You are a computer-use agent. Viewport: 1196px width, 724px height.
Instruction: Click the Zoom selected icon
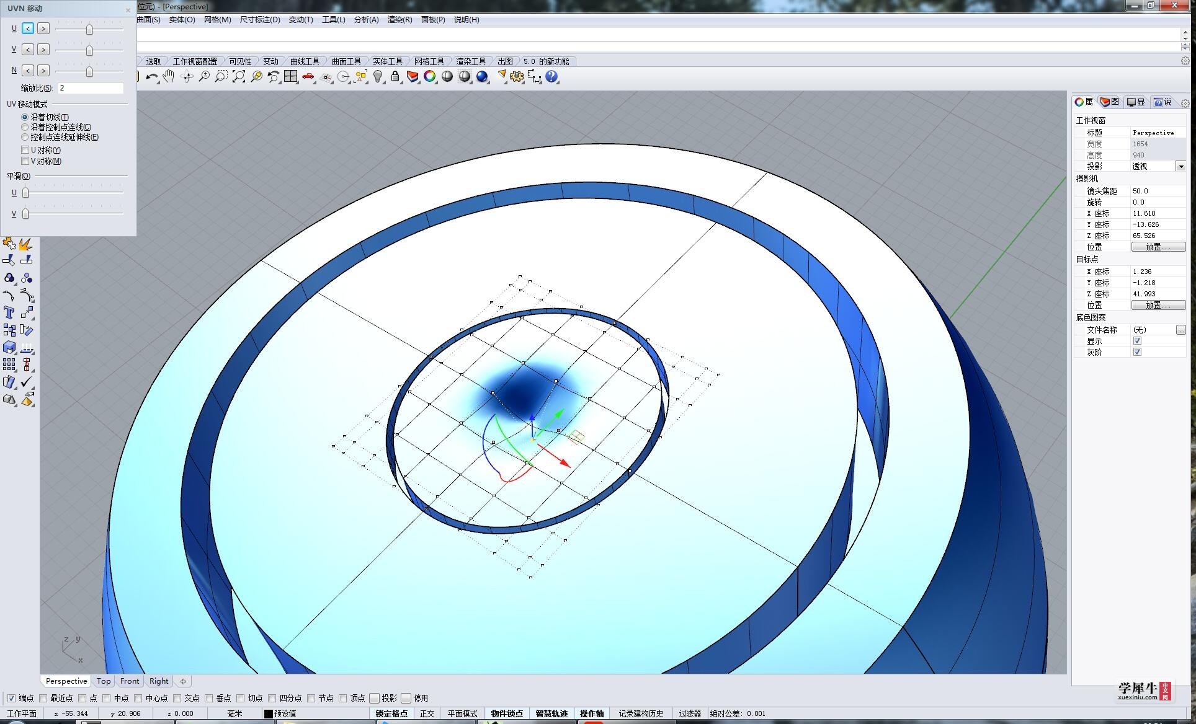click(x=256, y=77)
